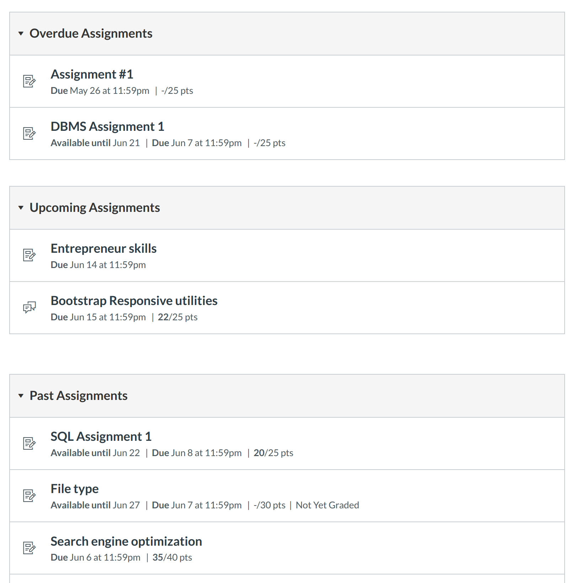576x583 pixels.
Task: Open Search engine optimization assignment
Action: coord(126,541)
